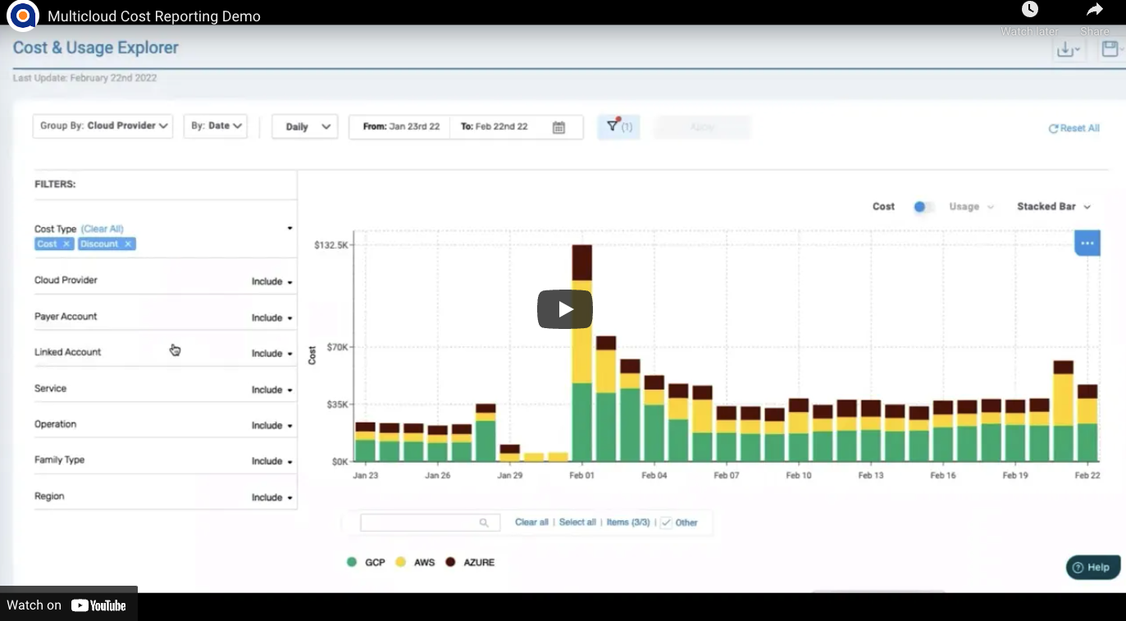This screenshot has width=1126, height=621.
Task: Open Family Type Include dropdown
Action: tap(272, 461)
